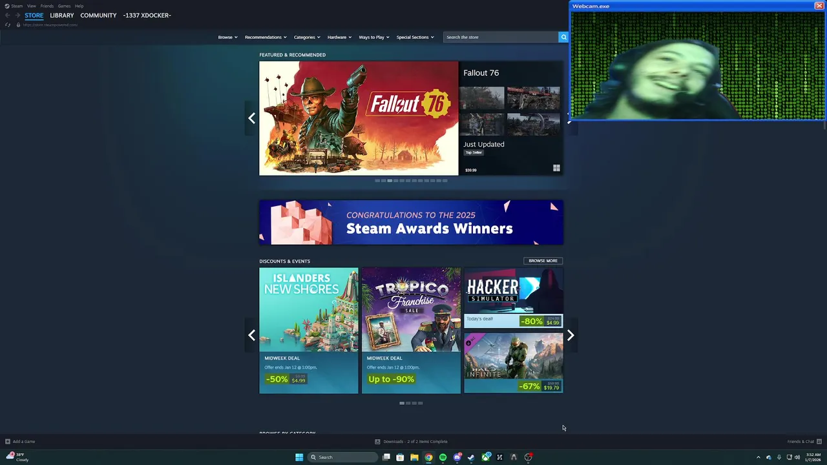Click the Add a Game plus icon
This screenshot has width=827, height=465.
click(x=8, y=442)
